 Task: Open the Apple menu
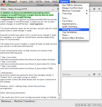(x=4, y=2)
